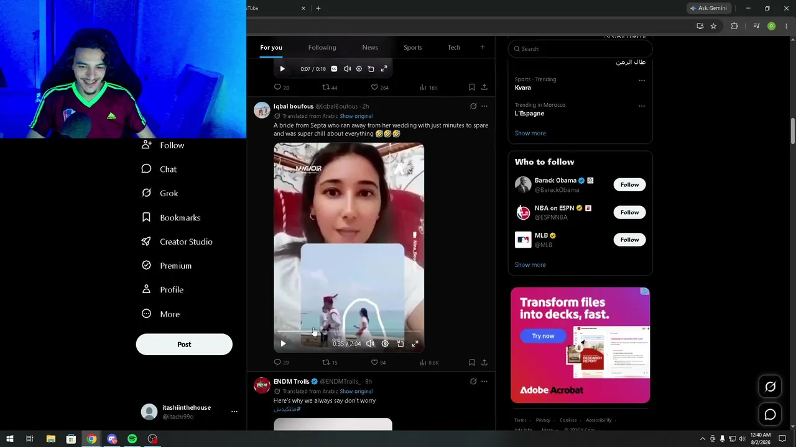Like the post with 264 likes
796x447 pixels.
tap(379, 88)
